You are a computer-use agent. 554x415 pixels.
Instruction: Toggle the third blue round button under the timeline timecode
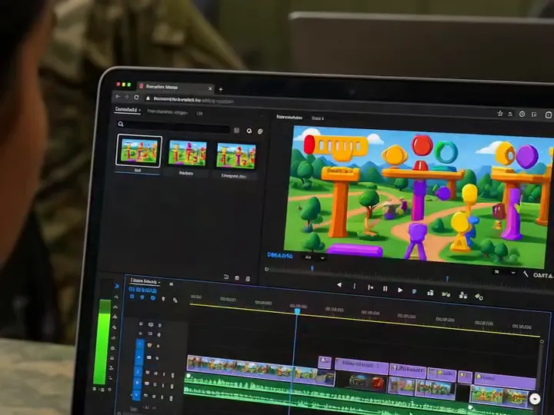(152, 298)
